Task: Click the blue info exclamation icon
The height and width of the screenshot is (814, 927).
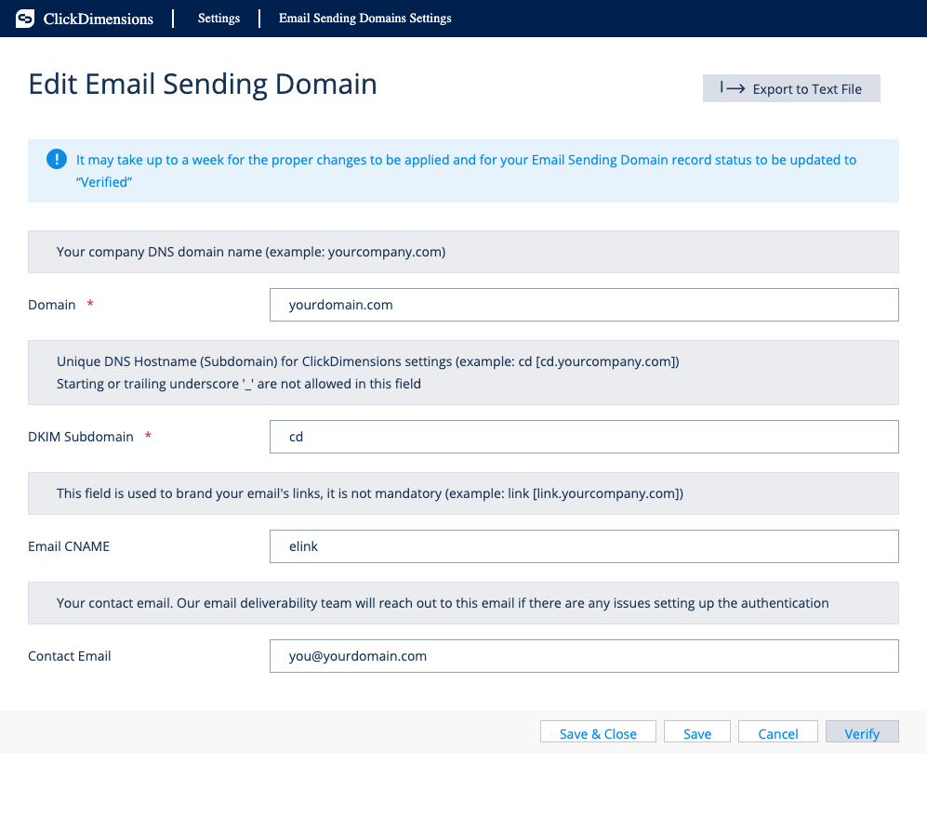Action: point(57,159)
